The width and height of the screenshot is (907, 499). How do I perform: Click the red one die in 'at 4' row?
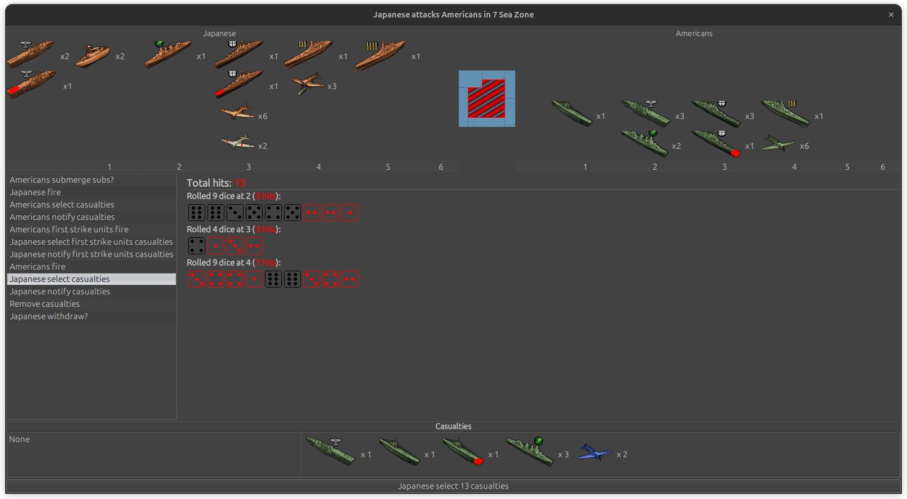click(254, 279)
